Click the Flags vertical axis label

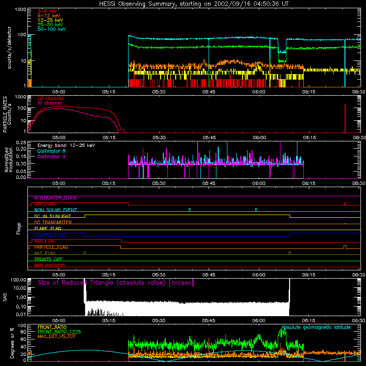pos(18,228)
